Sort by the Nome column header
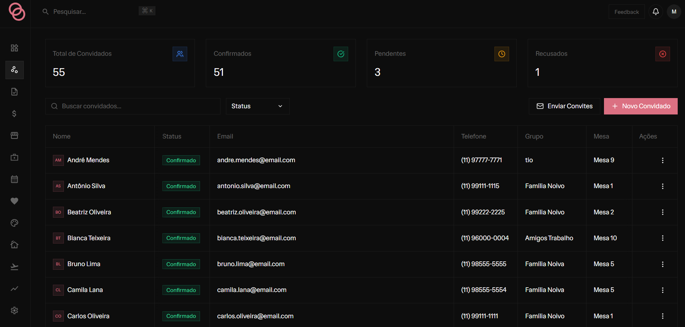This screenshot has height=327, width=685. pyautogui.click(x=62, y=136)
